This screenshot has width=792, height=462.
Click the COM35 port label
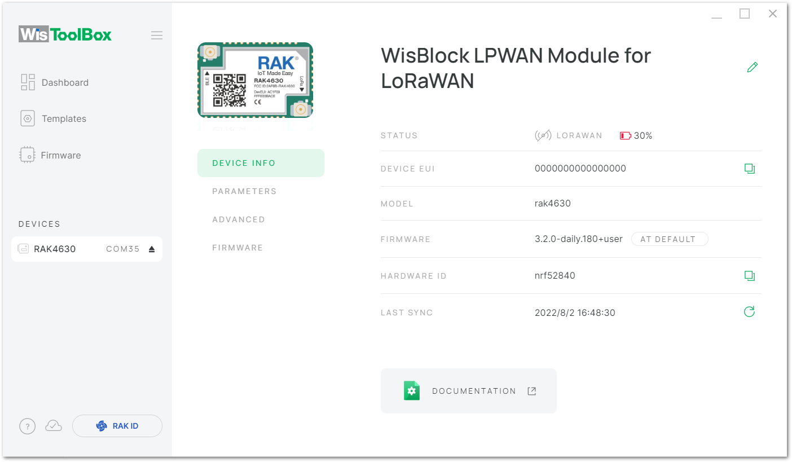123,249
